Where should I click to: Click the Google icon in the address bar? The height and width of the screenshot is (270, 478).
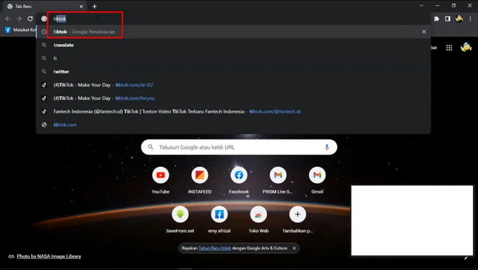[x=44, y=18]
